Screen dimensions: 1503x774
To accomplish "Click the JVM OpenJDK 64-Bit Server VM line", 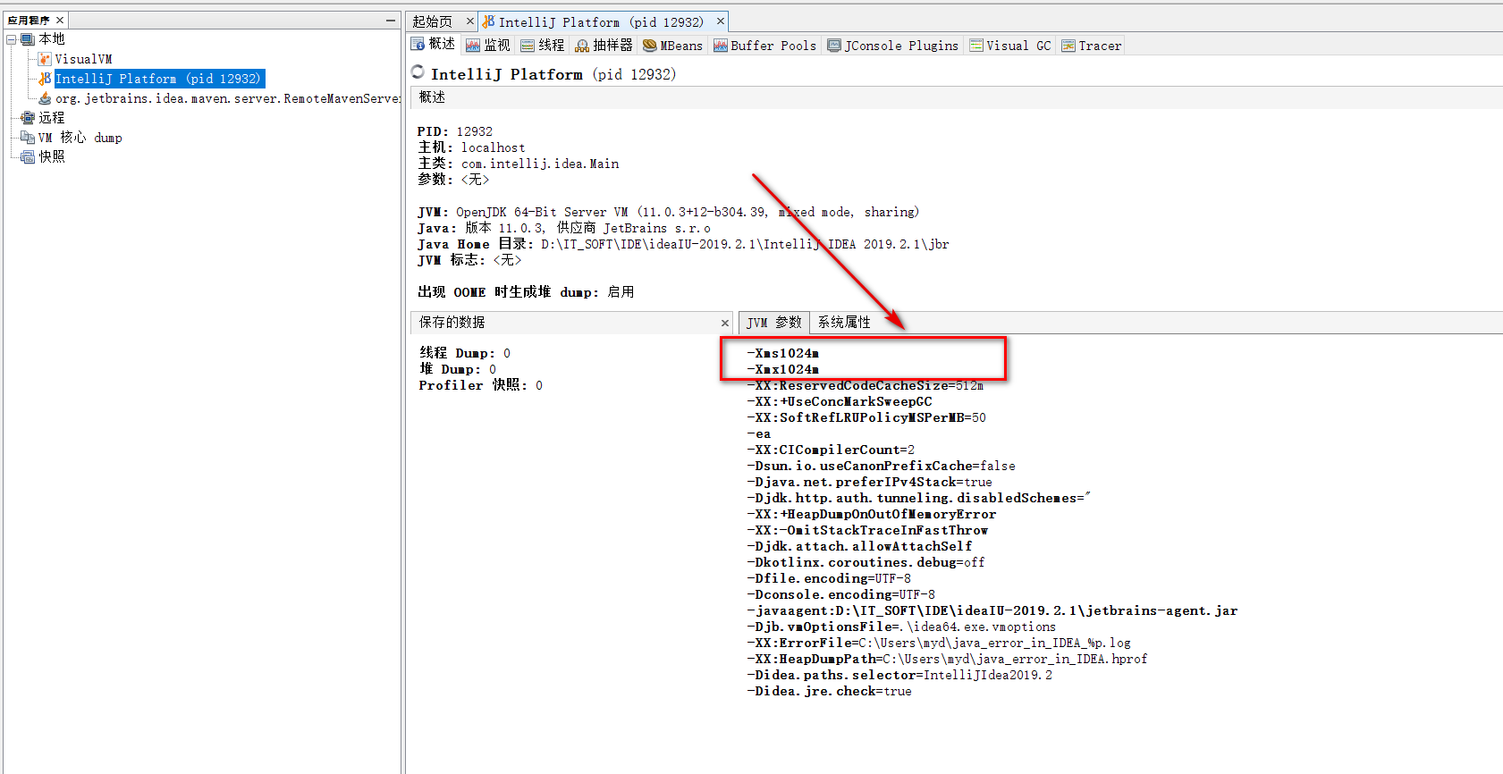I will pyautogui.click(x=668, y=212).
